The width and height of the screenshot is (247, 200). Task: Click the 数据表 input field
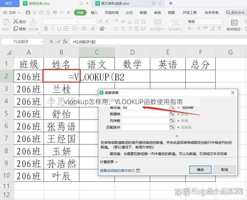pos(145,114)
